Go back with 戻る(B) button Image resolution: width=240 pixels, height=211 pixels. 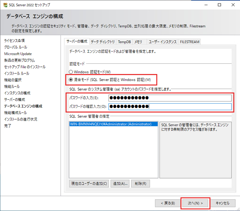pos(168,203)
